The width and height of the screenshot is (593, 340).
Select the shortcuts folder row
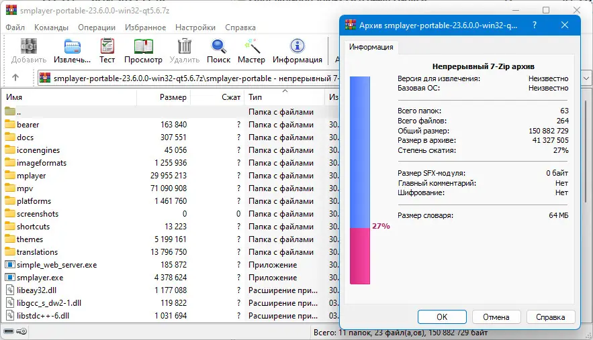[170, 226]
